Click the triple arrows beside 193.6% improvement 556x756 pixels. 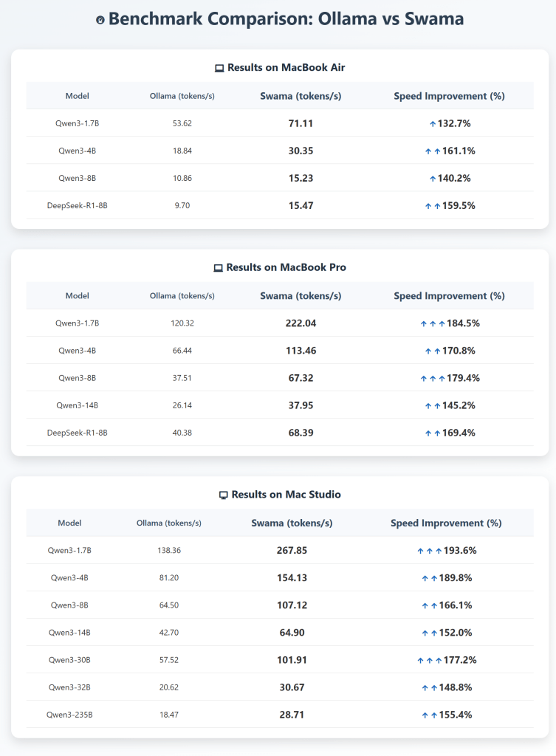pos(429,551)
